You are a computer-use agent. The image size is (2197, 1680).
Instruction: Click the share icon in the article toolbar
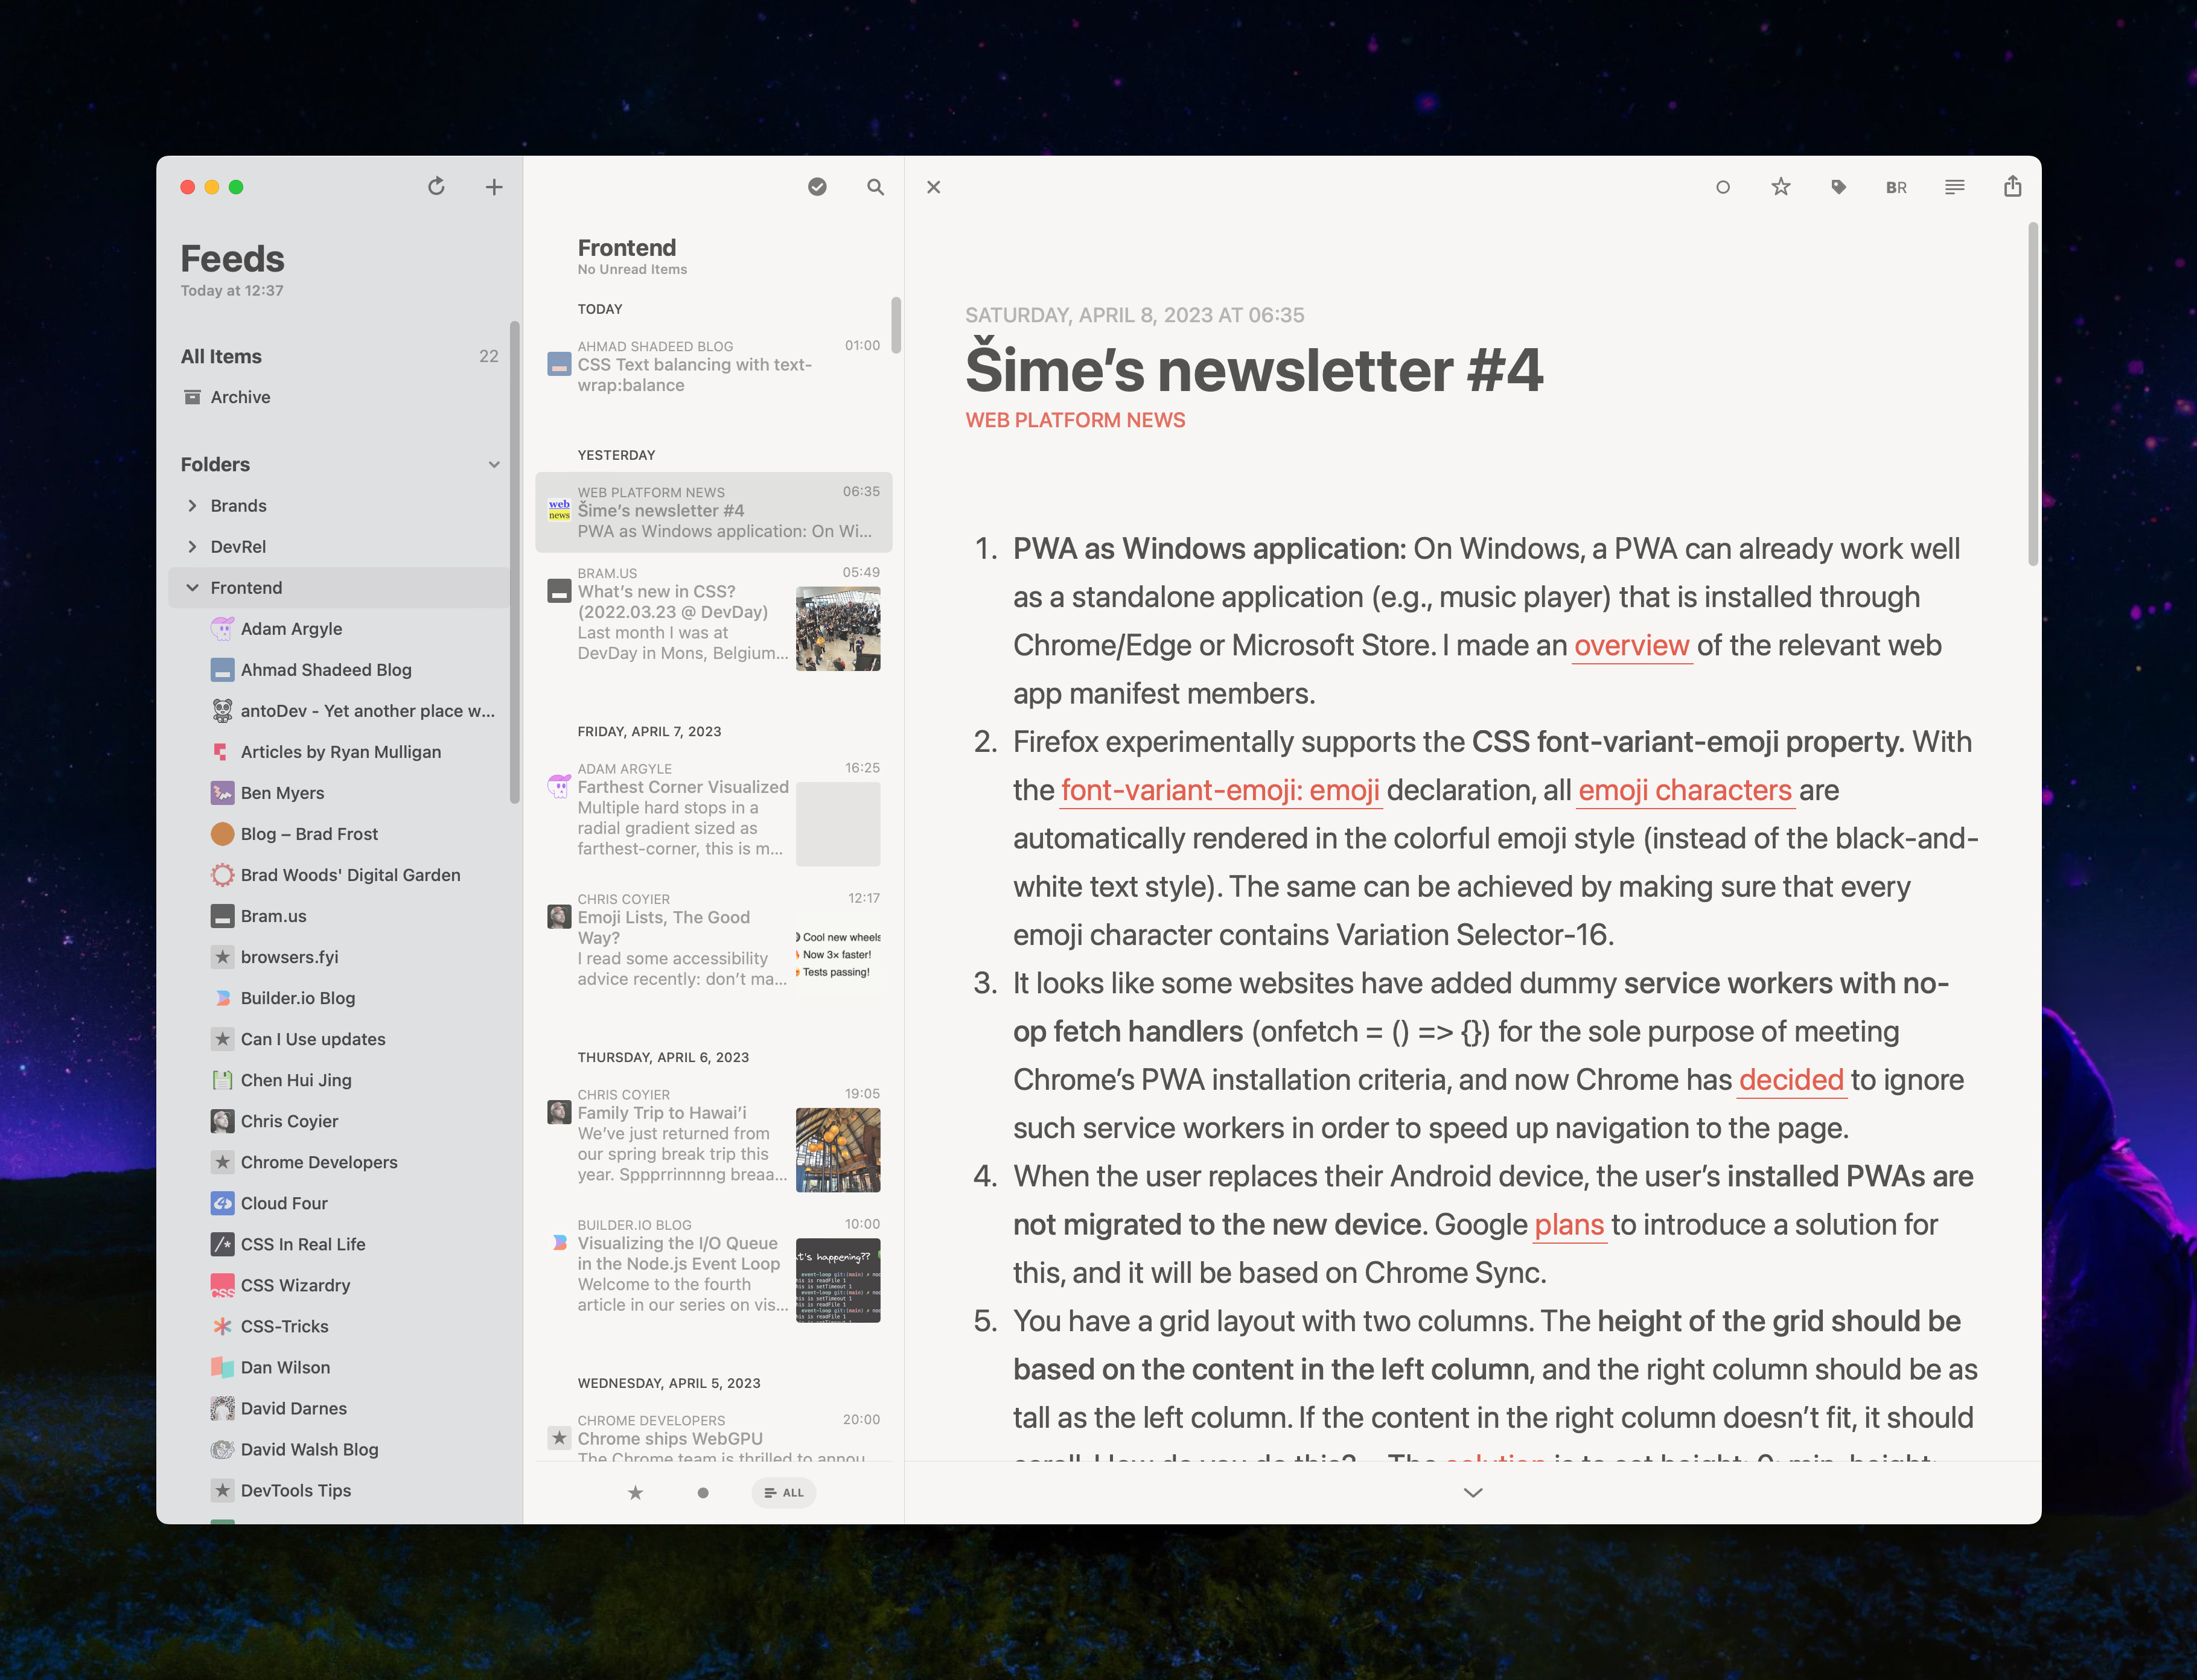2012,187
